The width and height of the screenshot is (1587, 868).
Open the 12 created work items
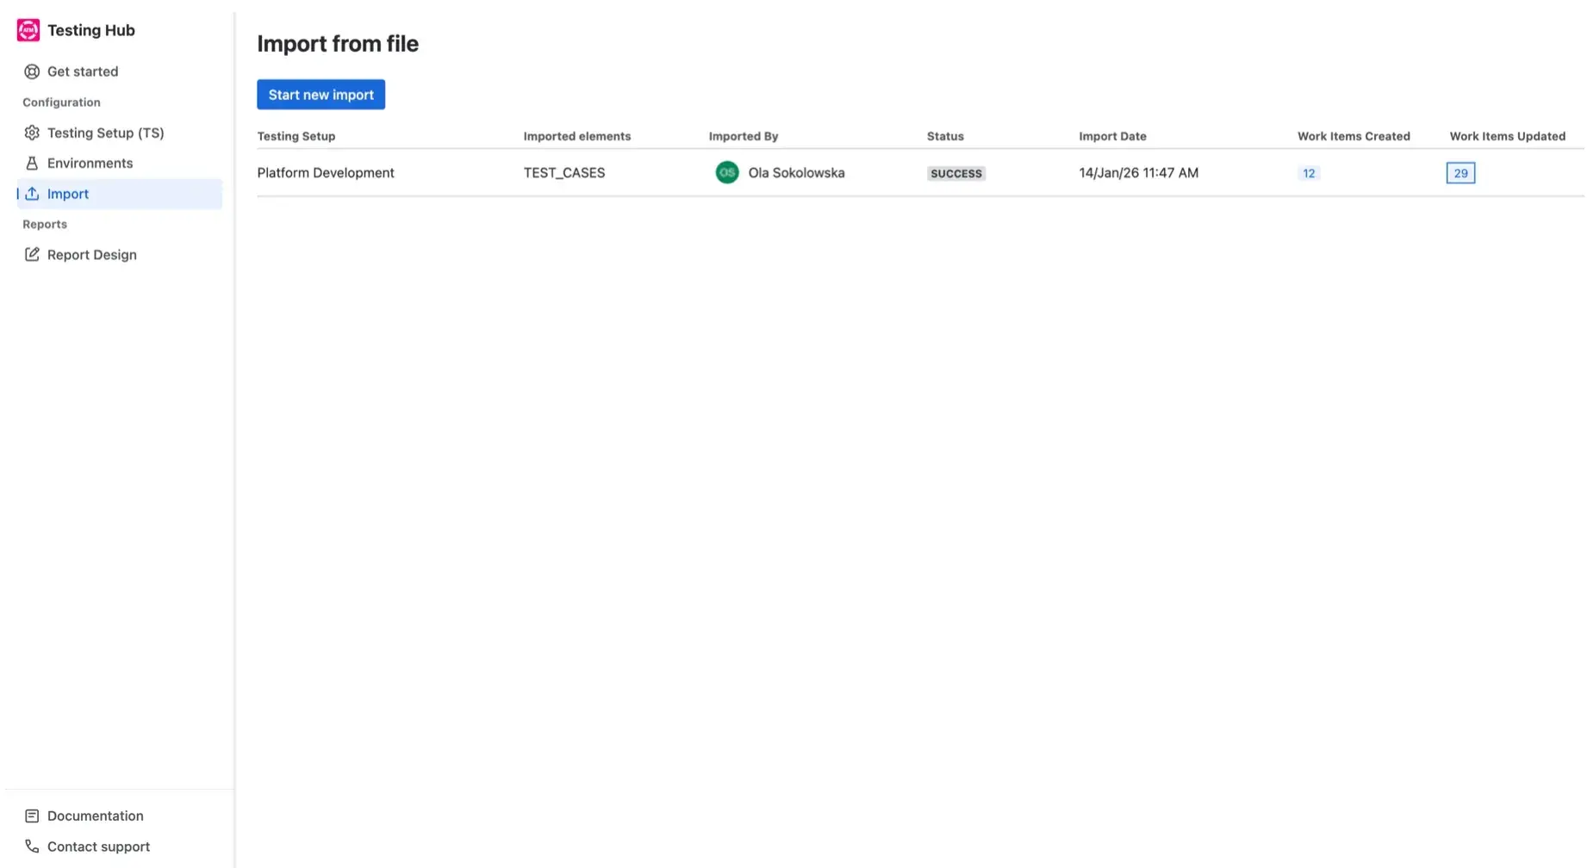1309,173
